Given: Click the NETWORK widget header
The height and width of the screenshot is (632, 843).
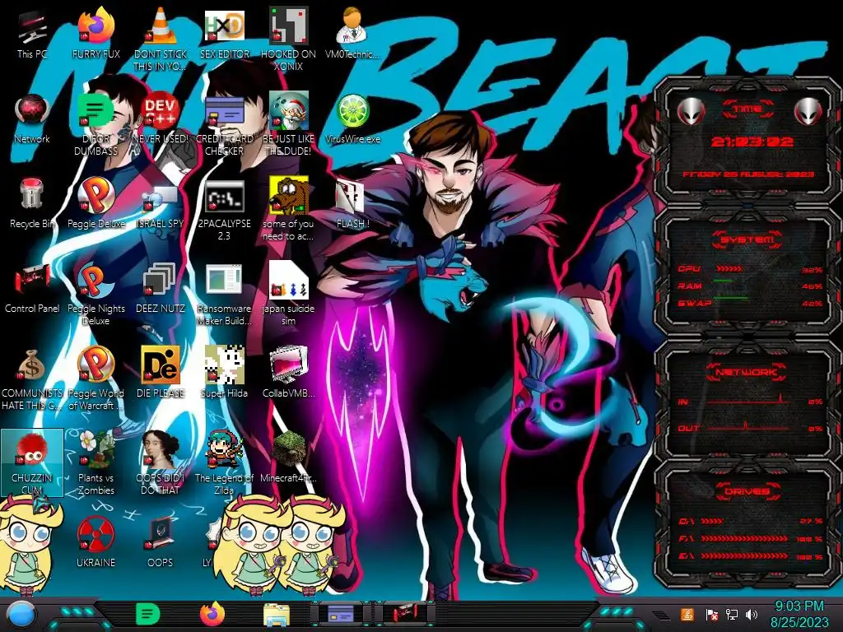Looking at the screenshot, I should click(746, 371).
